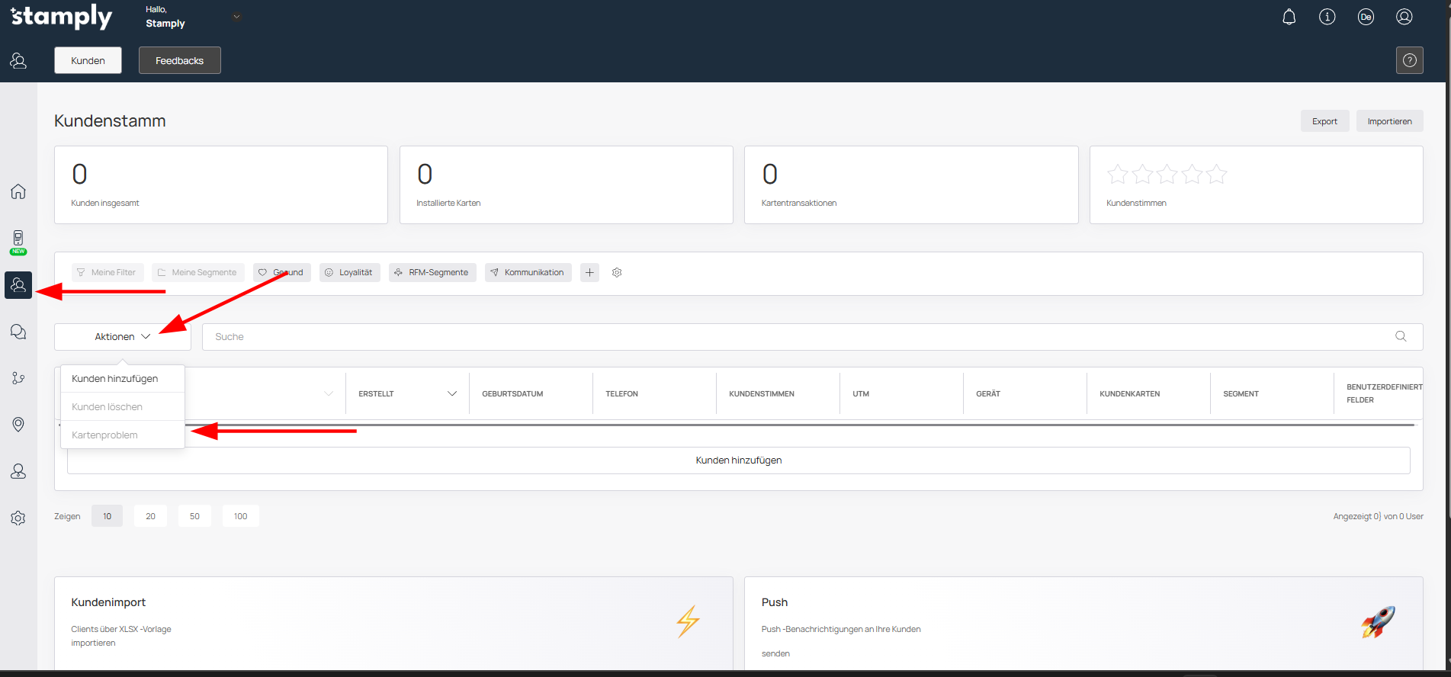The width and height of the screenshot is (1451, 677).
Task: Open the De language selector icon
Action: point(1366,17)
